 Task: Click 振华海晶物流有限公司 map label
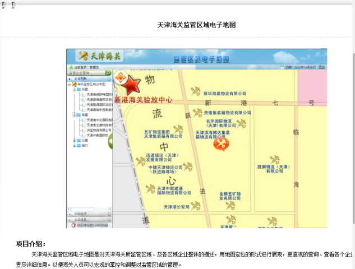(x=224, y=94)
